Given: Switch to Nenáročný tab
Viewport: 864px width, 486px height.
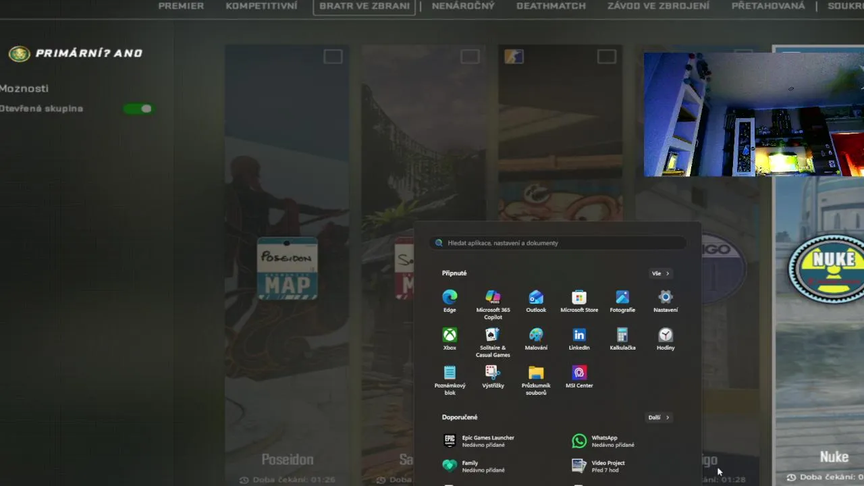Looking at the screenshot, I should (x=463, y=6).
